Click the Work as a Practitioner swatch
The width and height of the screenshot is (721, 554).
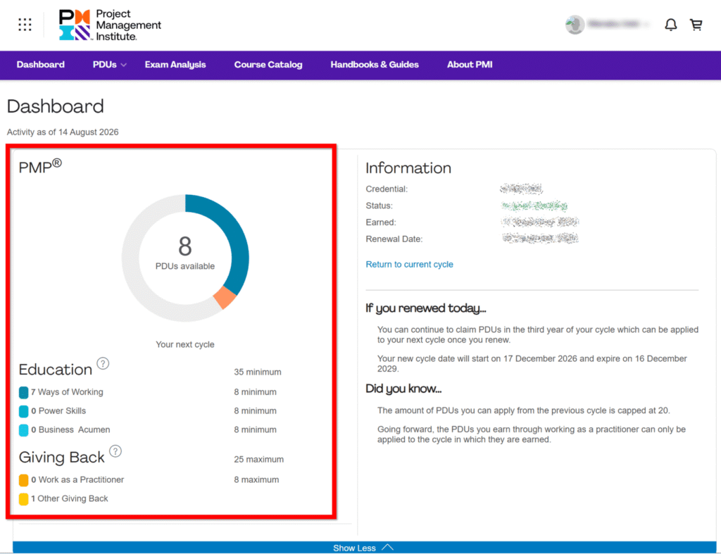coord(23,480)
